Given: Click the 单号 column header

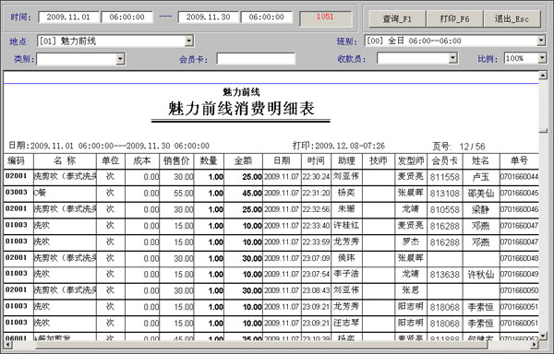Looking at the screenshot, I should tap(519, 160).
